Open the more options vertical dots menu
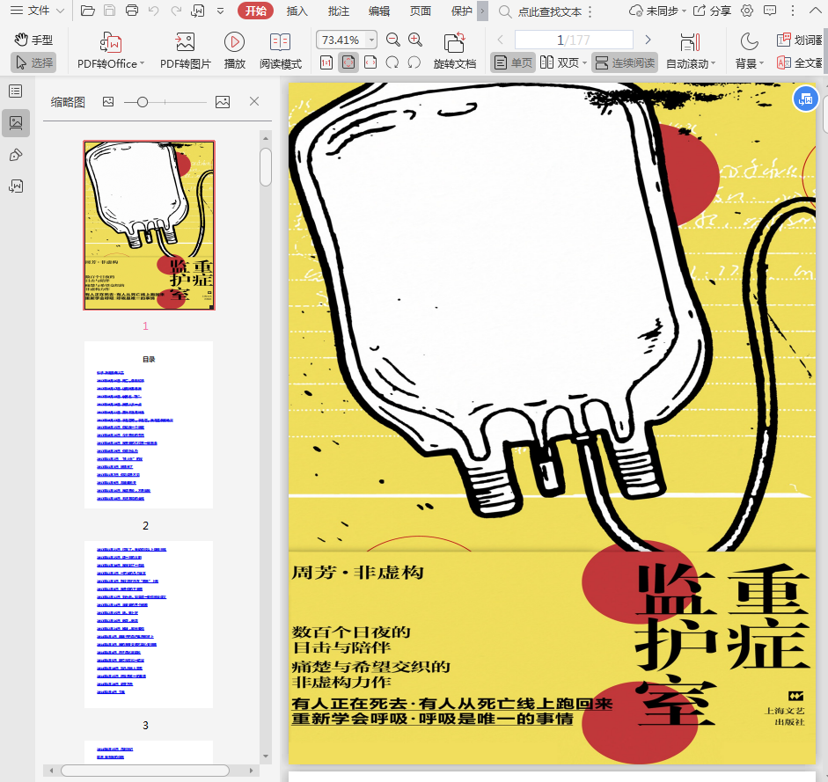This screenshot has height=782, width=828. (x=792, y=11)
